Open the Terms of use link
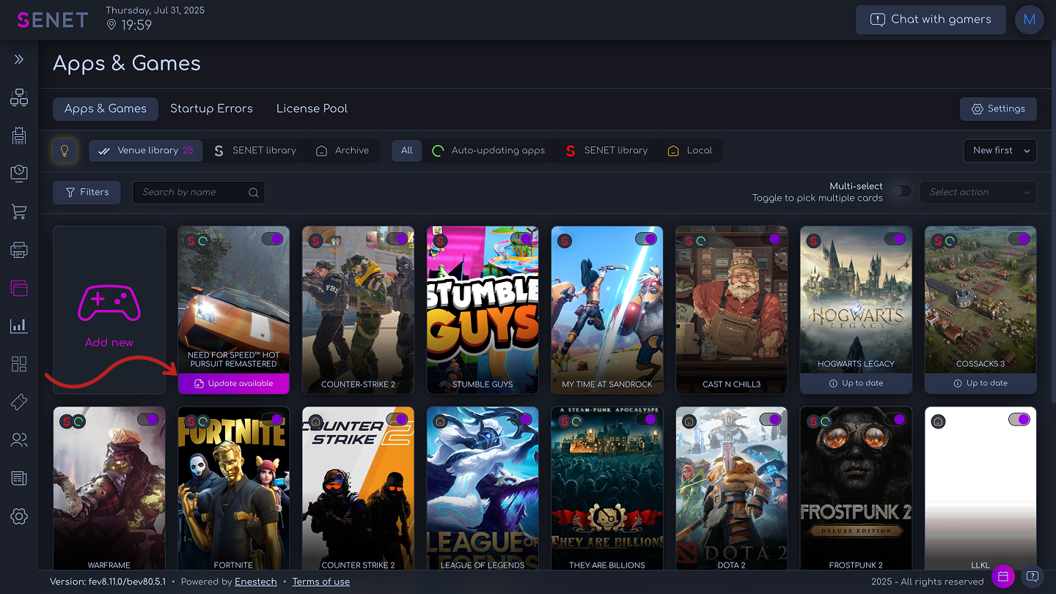This screenshot has height=594, width=1056. tap(320, 582)
